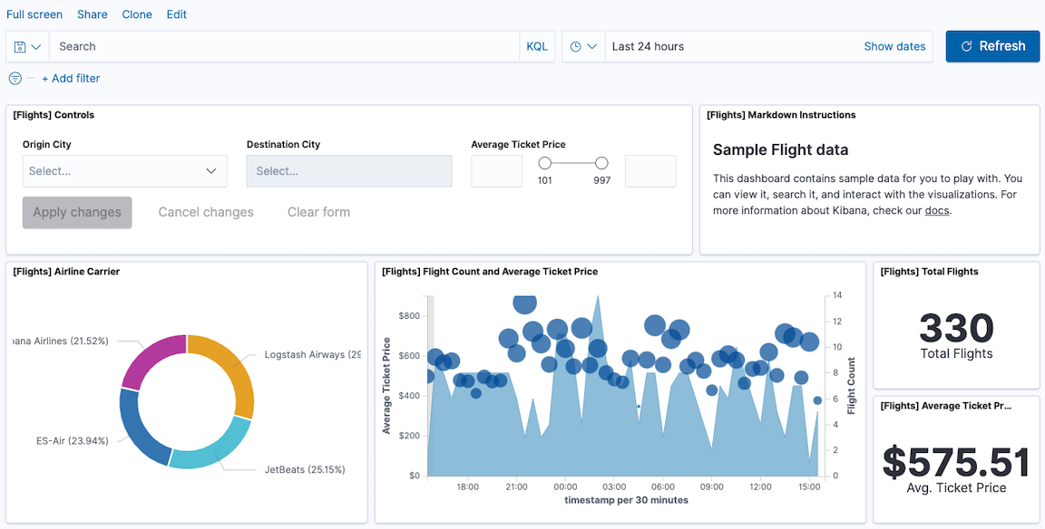This screenshot has width=1045, height=529.
Task: Click the circular refresh icon on Refresh button
Action: point(968,45)
